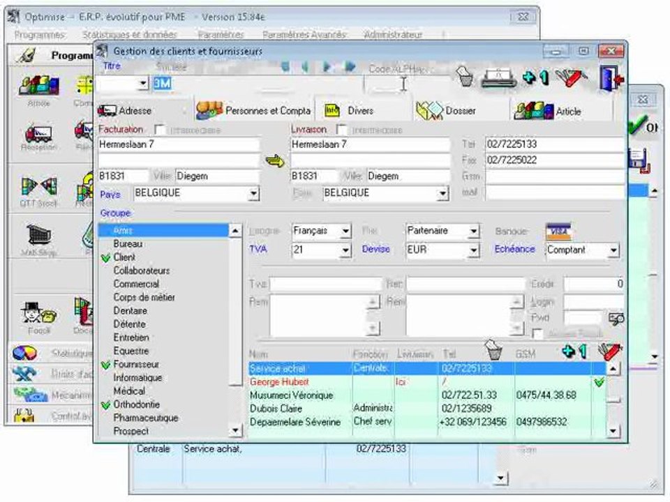Open the Statistiques et données menu
The width and height of the screenshot is (670, 502).
pyautogui.click(x=130, y=35)
